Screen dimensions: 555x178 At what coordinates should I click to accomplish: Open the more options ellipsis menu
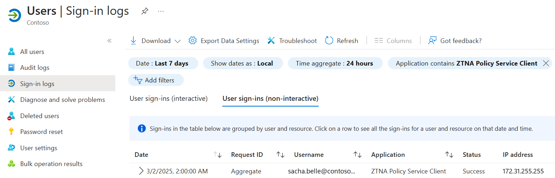(x=161, y=11)
